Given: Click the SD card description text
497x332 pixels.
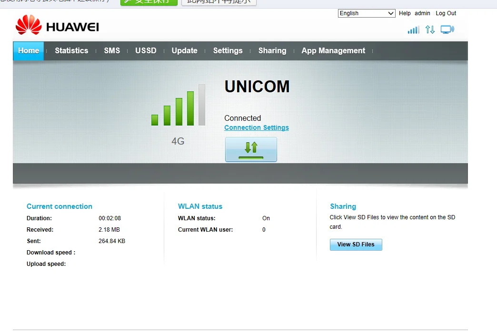Looking at the screenshot, I should [x=392, y=222].
